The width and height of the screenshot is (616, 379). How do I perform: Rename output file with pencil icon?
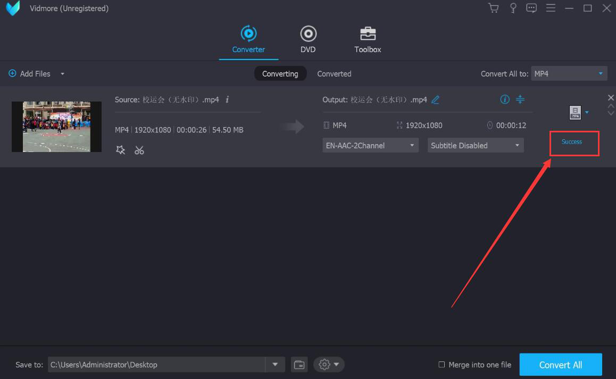435,100
